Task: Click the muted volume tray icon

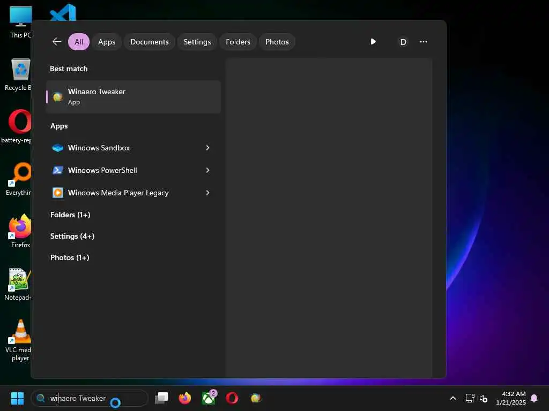Action: tap(484, 398)
